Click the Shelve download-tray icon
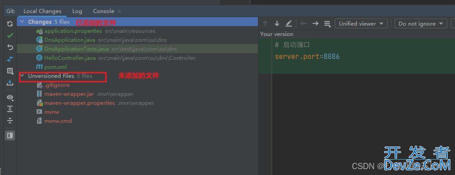Viewport: 455px width, 175px height. [10, 83]
